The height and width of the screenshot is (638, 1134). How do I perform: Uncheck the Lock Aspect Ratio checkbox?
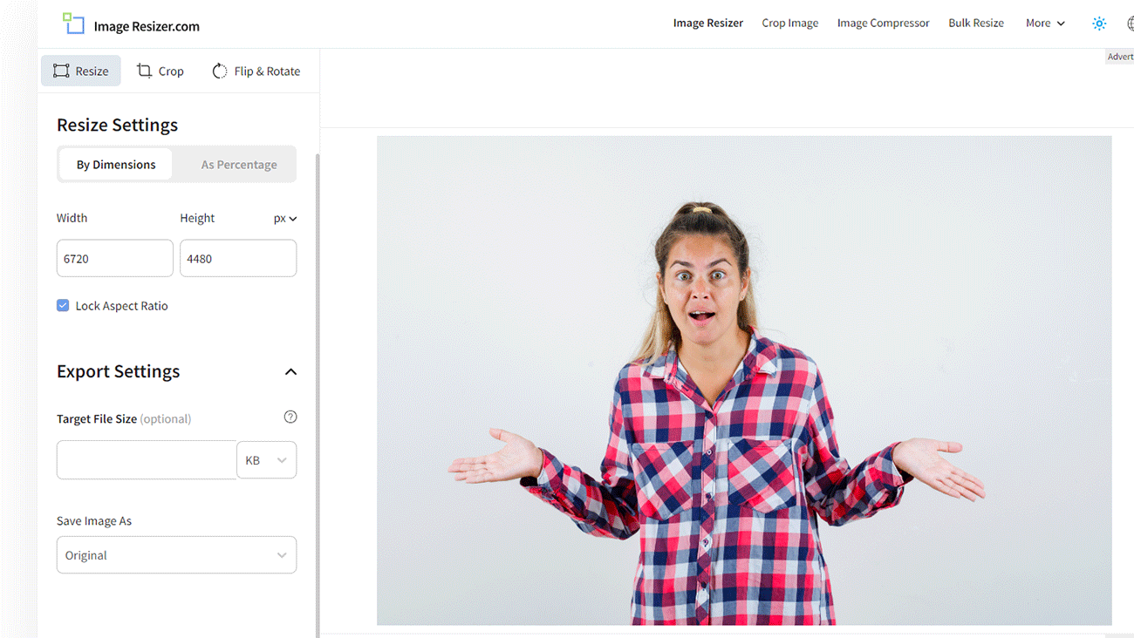[x=63, y=305]
